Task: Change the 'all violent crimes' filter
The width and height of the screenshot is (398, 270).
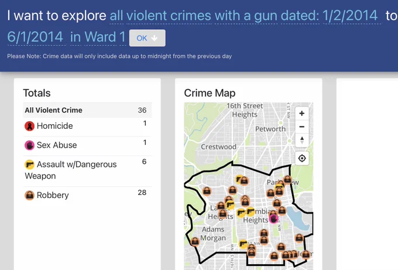Action: click(x=160, y=16)
